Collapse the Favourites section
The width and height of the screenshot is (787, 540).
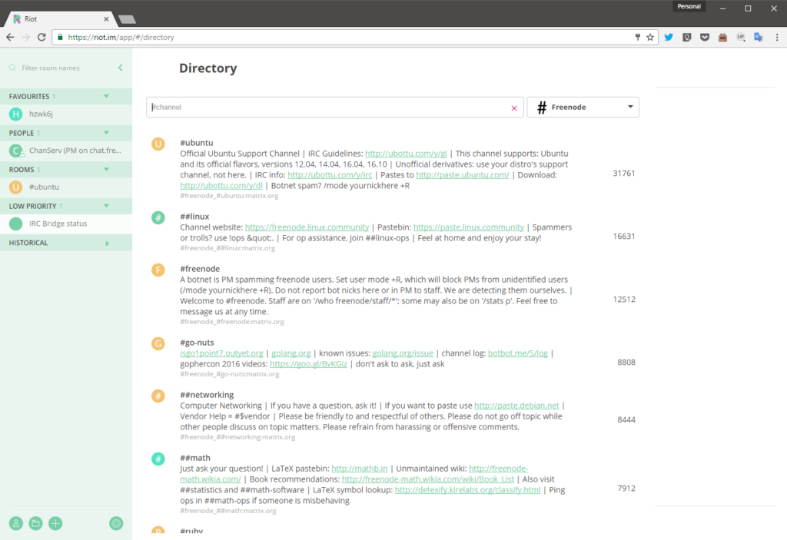coord(107,97)
